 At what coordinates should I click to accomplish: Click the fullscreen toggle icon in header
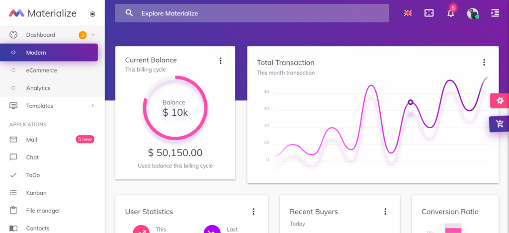[429, 13]
